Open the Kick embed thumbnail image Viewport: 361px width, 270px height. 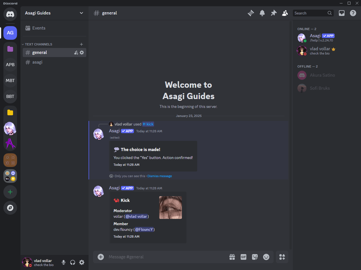(171, 208)
